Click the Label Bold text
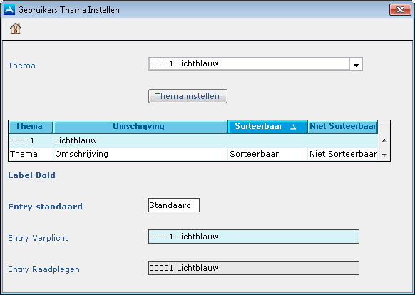415x295 pixels. 32,175
